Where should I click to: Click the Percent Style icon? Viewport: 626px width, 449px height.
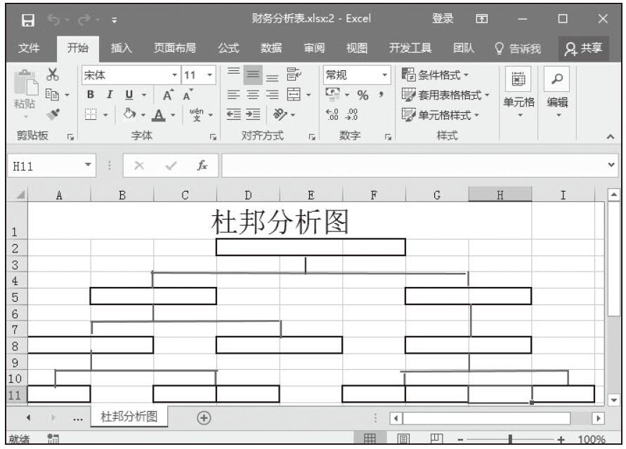point(363,93)
